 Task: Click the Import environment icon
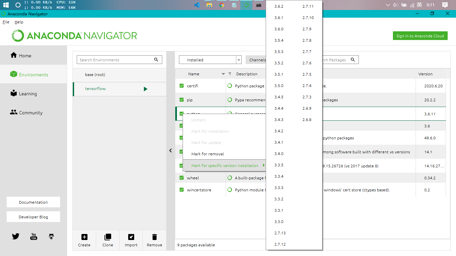tap(131, 237)
